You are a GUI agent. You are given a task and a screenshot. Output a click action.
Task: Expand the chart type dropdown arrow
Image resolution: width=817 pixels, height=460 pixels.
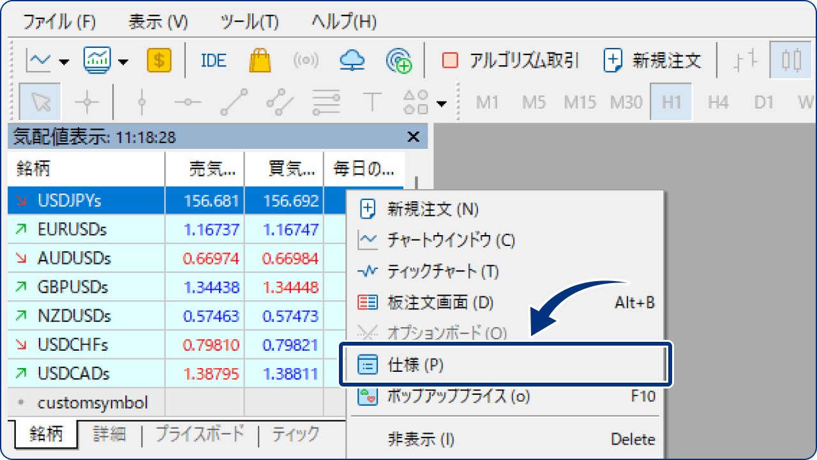[x=64, y=62]
